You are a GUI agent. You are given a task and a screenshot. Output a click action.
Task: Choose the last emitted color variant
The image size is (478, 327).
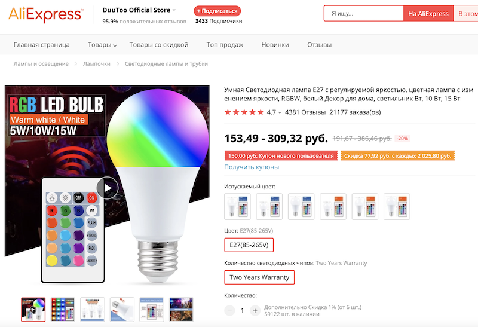(396, 206)
